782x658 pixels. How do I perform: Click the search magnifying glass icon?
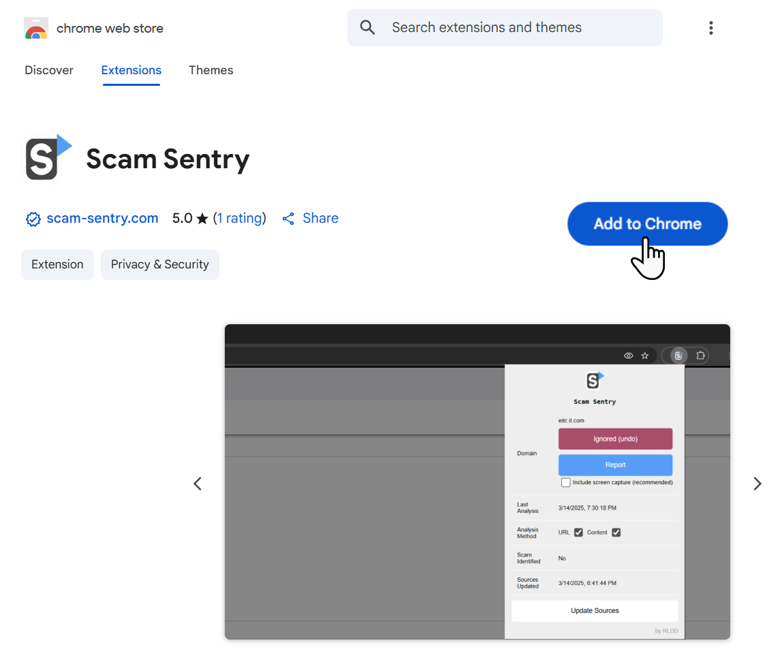click(x=367, y=27)
